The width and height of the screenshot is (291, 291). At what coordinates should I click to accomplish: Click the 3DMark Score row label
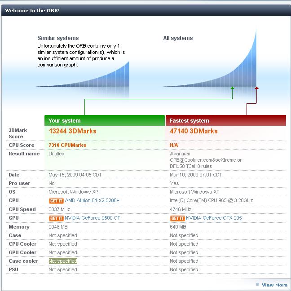tap(18, 133)
